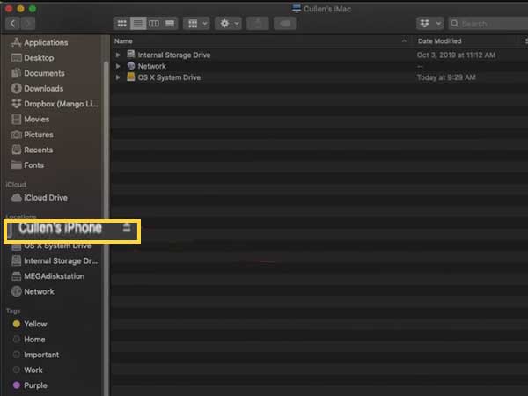
Task: Select the Work tag
Action: point(27,370)
